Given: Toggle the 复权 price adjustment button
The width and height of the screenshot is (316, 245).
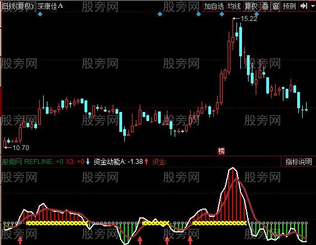Looking at the screenshot, I should click(x=251, y=6).
